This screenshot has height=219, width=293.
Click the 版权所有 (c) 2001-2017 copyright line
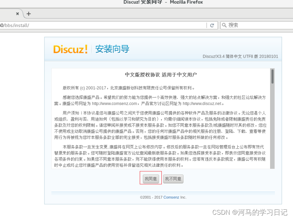[x=129, y=88]
